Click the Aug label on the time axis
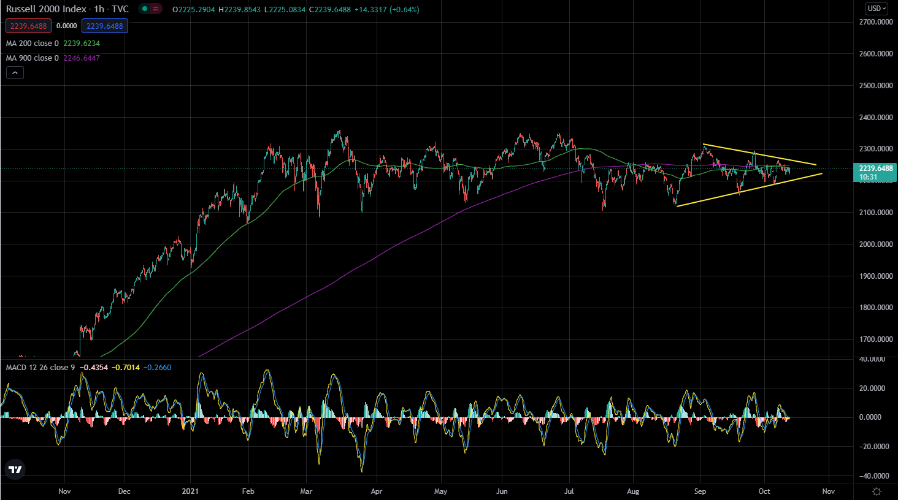This screenshot has width=898, height=500. click(x=633, y=491)
